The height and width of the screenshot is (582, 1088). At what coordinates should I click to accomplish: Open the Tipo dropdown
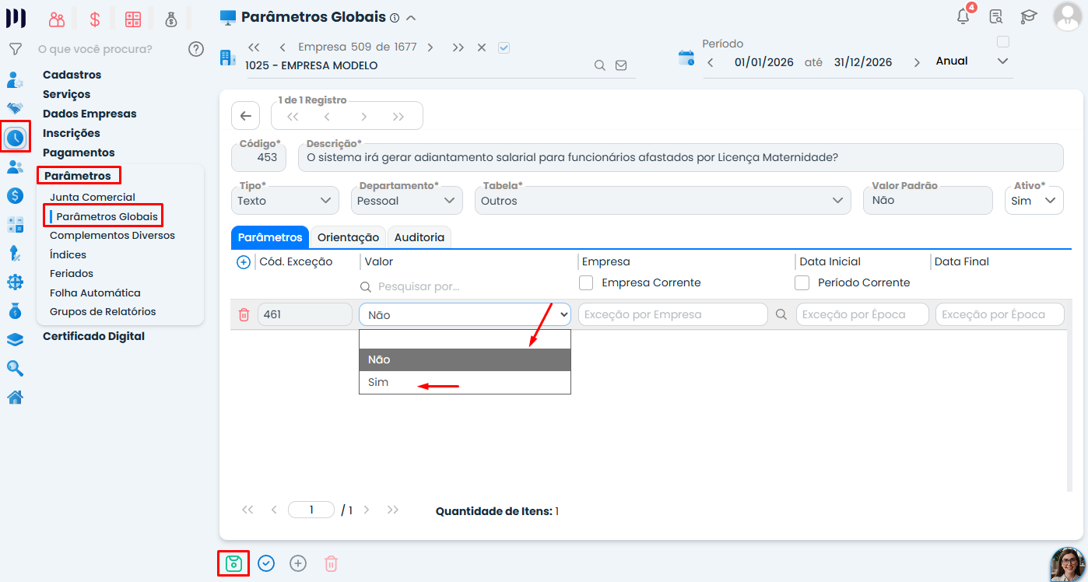(285, 201)
